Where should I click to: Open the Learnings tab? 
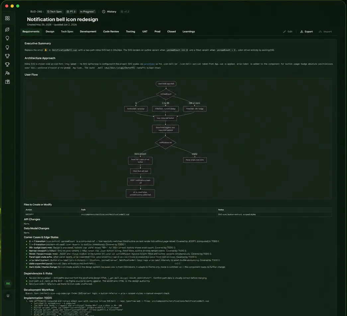(189, 32)
